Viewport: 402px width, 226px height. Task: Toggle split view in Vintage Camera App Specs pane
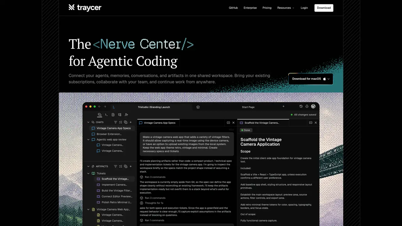tap(228, 123)
